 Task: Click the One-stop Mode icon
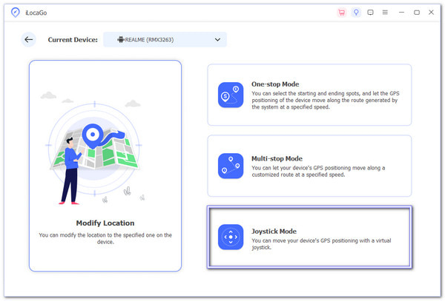[x=231, y=95]
